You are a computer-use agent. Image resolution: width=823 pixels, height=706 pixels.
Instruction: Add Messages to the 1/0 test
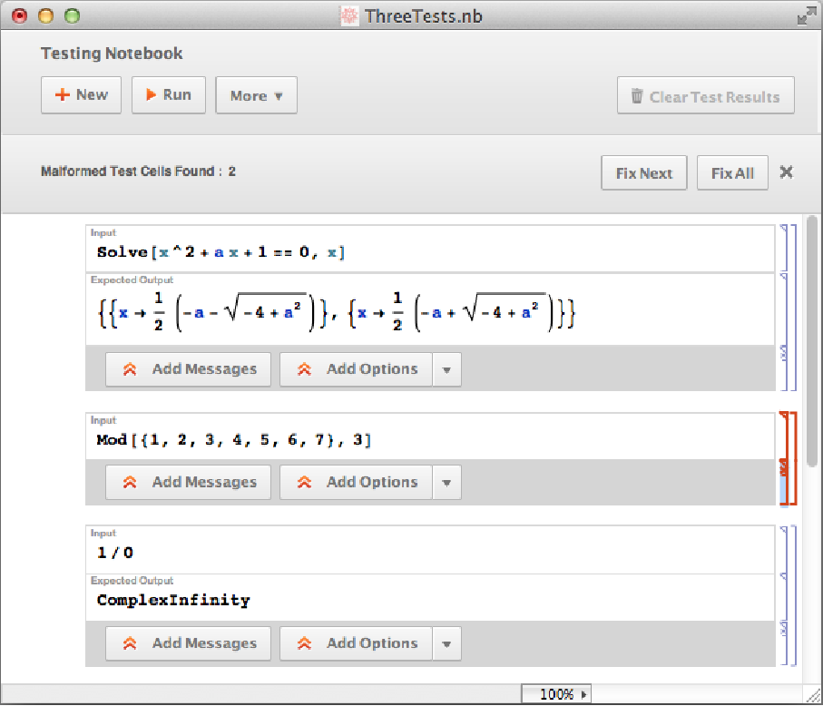(188, 643)
